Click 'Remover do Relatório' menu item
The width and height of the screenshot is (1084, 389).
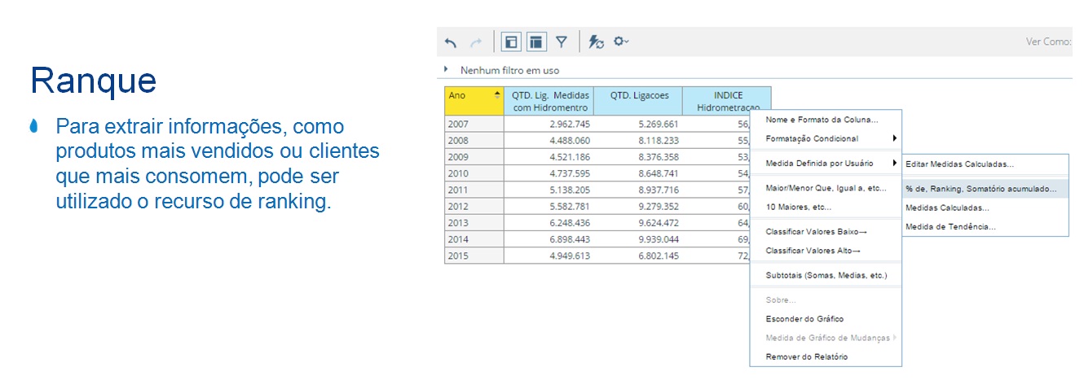[806, 356]
